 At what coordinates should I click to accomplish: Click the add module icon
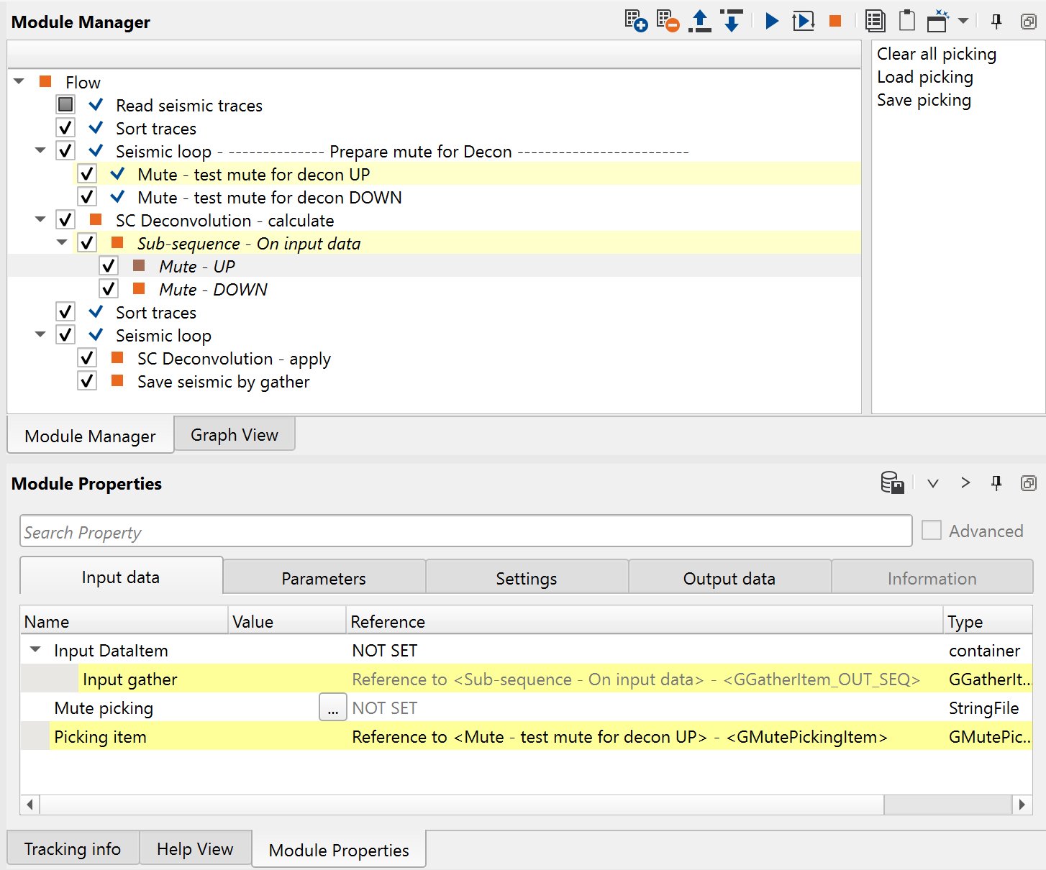coord(635,21)
